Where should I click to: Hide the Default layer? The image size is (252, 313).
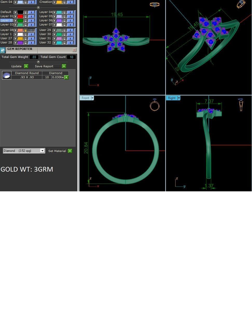pos(31,12)
